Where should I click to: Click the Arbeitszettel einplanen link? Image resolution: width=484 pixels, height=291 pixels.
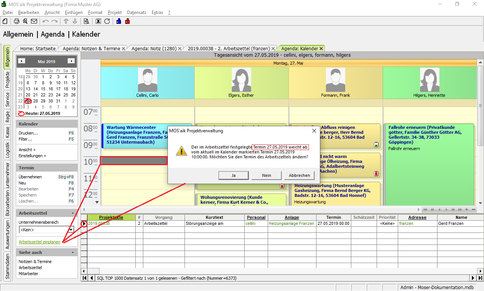click(39, 242)
